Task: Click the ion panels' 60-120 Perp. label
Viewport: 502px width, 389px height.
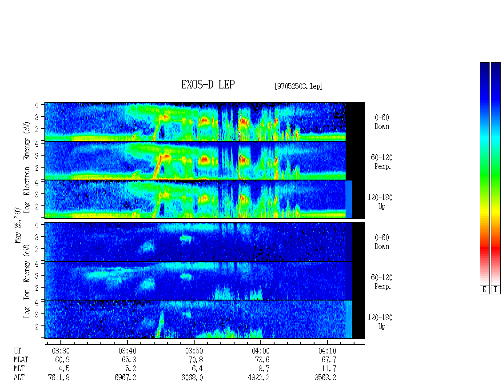Action: click(381, 282)
